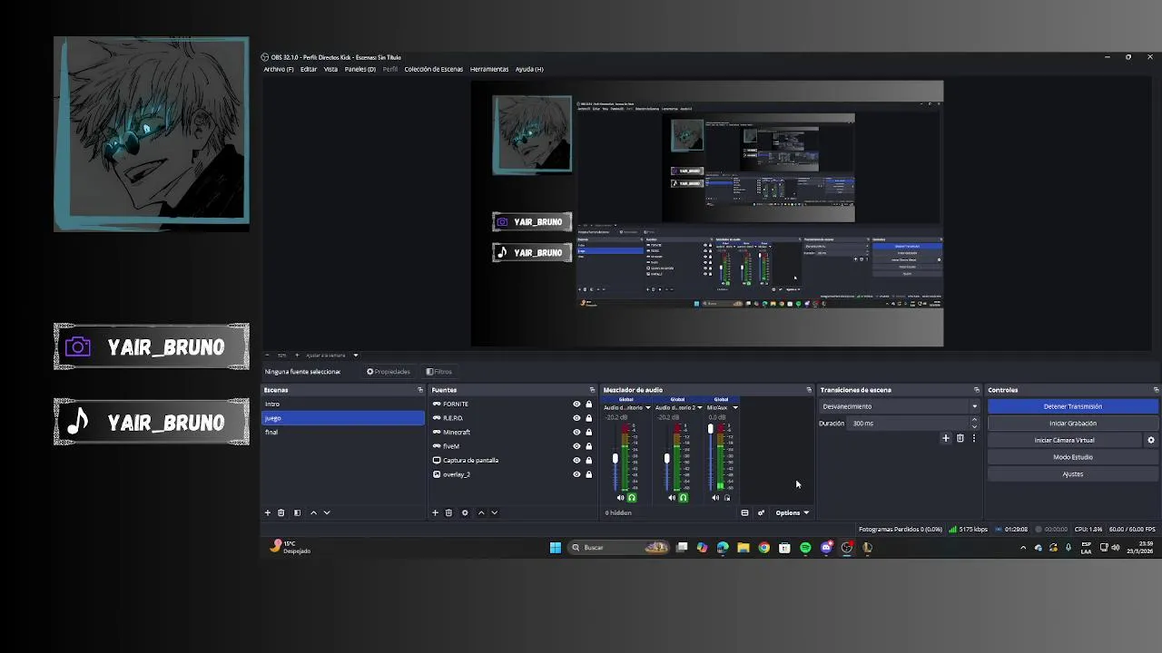Move source up arrow in Fuentes

click(x=481, y=512)
